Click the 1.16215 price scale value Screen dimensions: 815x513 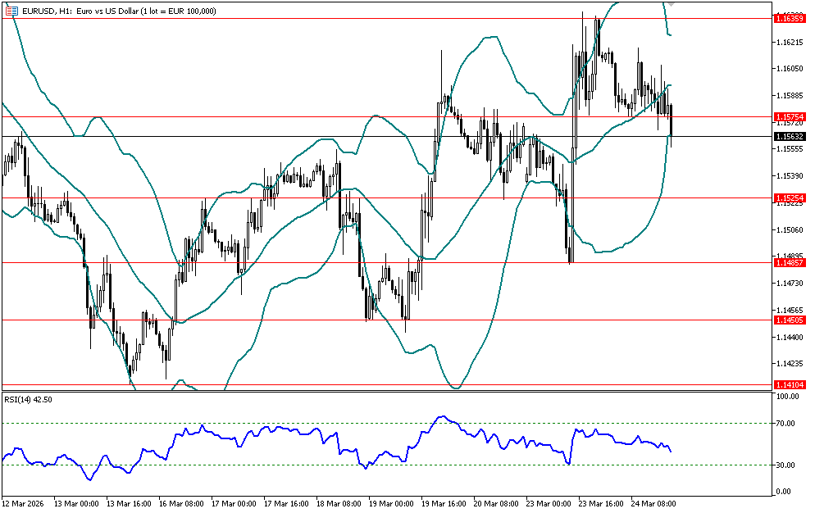[788, 41]
